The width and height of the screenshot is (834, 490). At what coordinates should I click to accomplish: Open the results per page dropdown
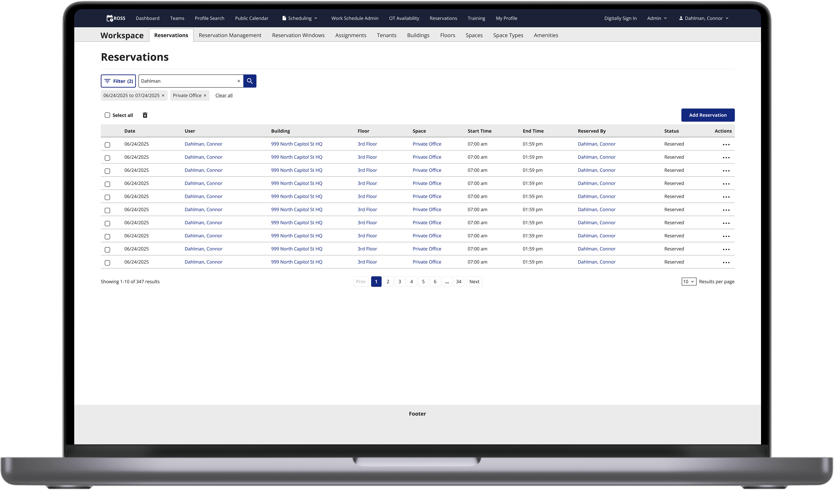(x=688, y=282)
